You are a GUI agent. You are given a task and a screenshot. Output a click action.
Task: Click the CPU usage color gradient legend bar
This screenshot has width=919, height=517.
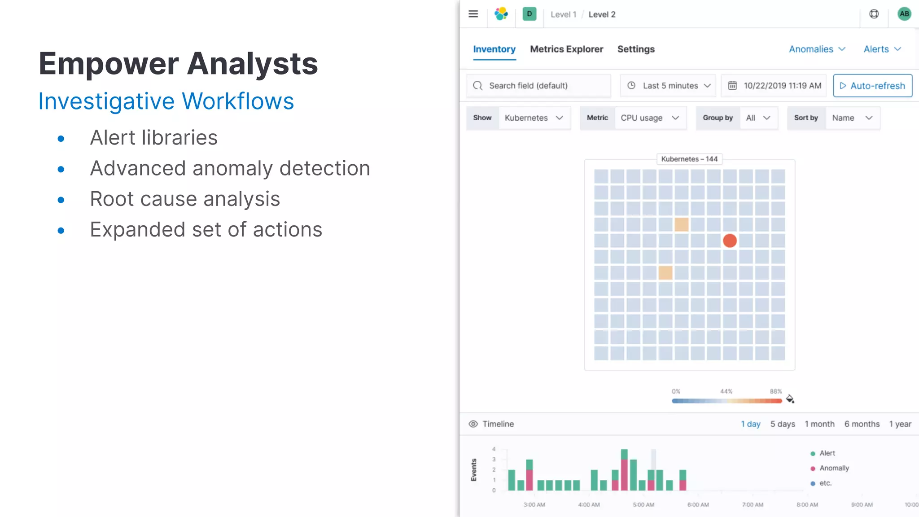[x=726, y=401]
